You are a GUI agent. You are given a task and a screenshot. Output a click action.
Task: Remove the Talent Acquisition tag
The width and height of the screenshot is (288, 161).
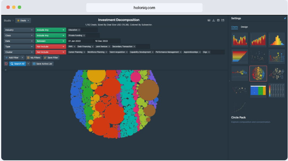[127, 52]
